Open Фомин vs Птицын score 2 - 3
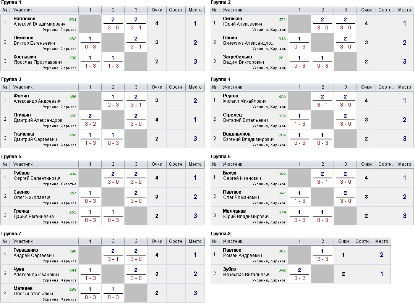Image resolution: width=415 pixels, height=304 pixels. (113, 105)
